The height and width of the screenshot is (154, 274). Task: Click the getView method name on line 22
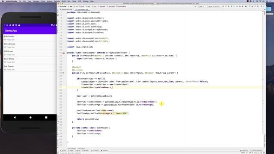[90, 73]
